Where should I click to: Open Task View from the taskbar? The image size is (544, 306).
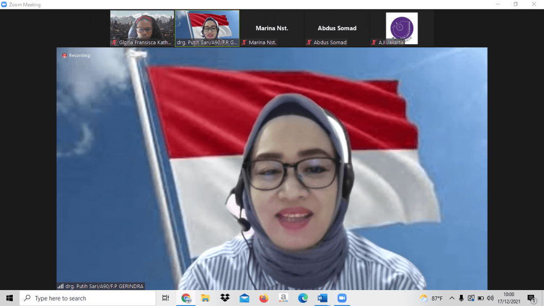pos(166,298)
